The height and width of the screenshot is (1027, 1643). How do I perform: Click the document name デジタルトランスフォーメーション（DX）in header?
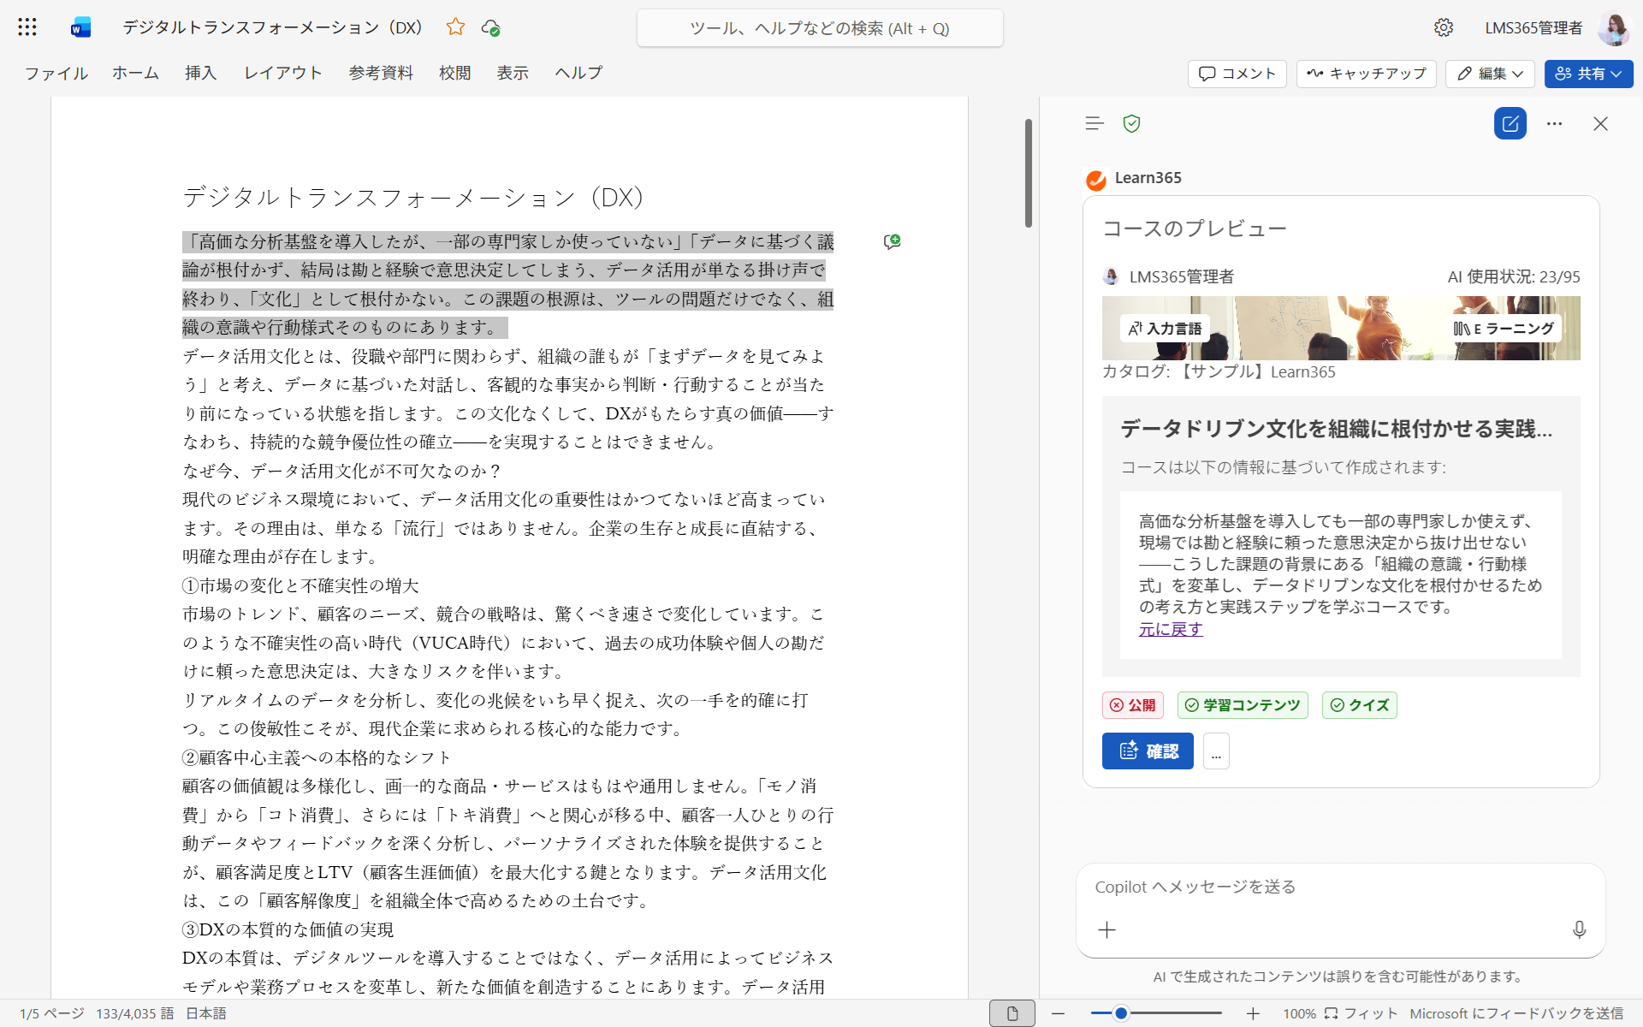click(x=272, y=28)
